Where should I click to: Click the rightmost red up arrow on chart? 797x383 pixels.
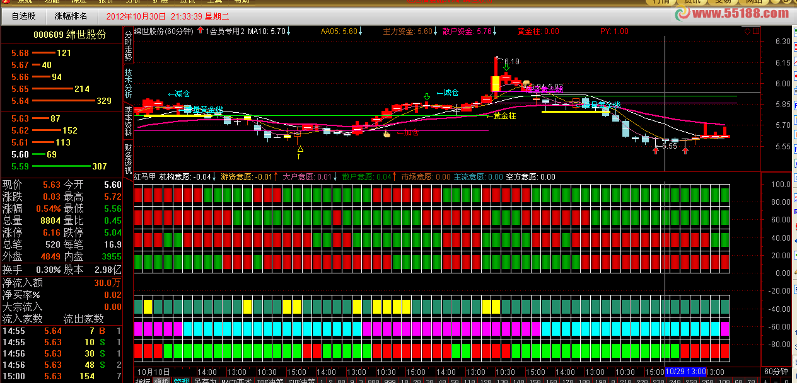coord(685,151)
